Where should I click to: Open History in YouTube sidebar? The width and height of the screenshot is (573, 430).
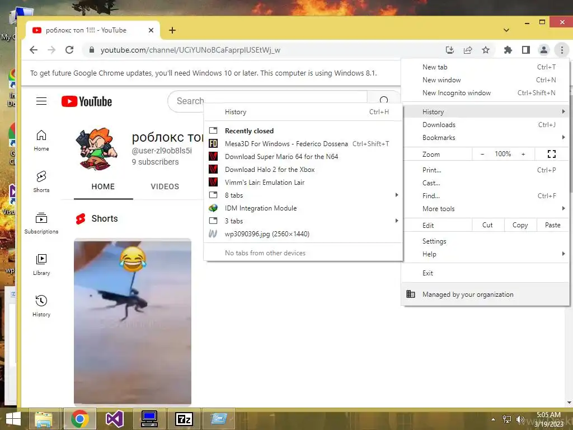point(41,306)
